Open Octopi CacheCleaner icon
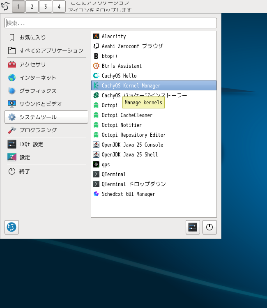Viewport: 267px width, 308px height. (96, 115)
